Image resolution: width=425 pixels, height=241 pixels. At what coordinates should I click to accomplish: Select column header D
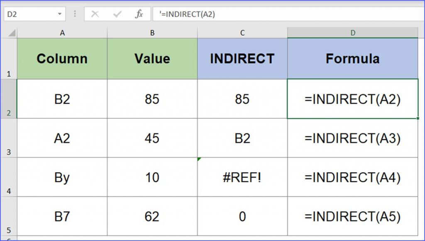[x=352, y=32]
